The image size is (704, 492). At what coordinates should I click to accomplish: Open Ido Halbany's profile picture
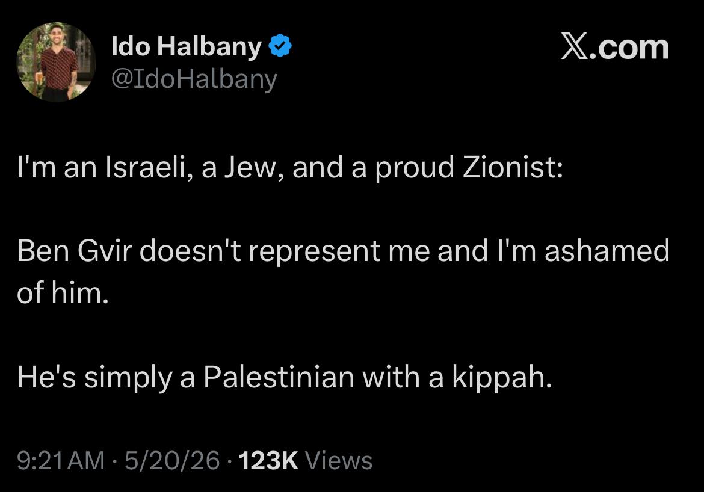[57, 62]
